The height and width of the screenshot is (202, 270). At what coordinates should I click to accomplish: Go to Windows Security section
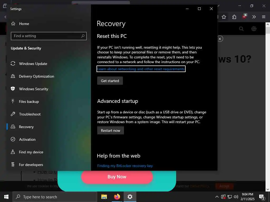coord(33,89)
